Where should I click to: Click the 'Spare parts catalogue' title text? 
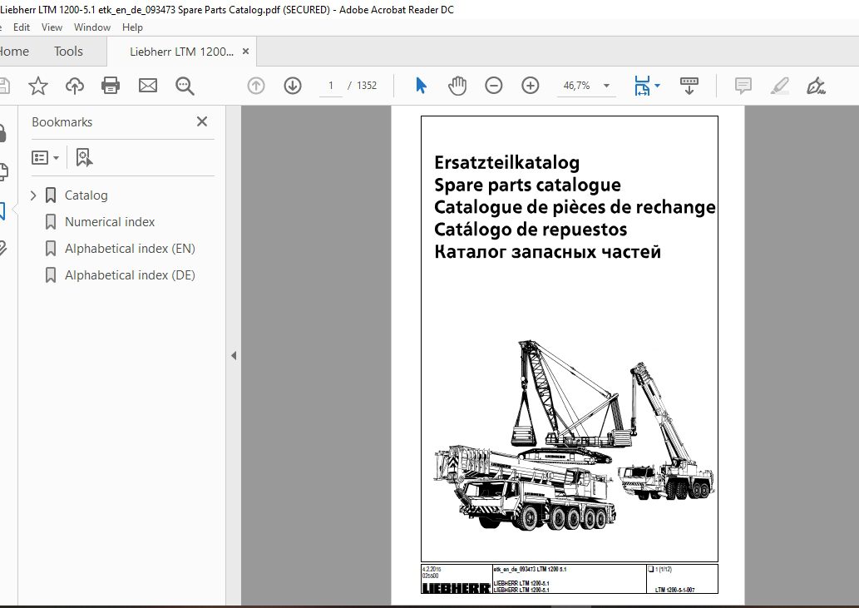point(527,185)
